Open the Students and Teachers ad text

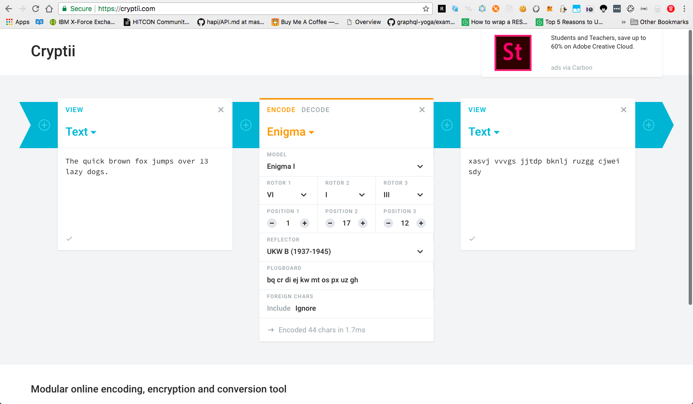[x=599, y=42]
